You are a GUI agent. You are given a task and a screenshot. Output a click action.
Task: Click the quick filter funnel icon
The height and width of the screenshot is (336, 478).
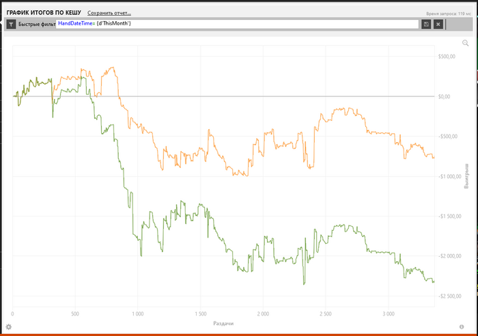coord(11,24)
